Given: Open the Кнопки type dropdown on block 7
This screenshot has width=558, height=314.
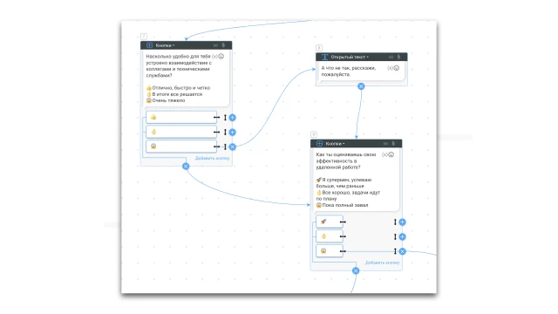Looking at the screenshot, I should point(165,45).
